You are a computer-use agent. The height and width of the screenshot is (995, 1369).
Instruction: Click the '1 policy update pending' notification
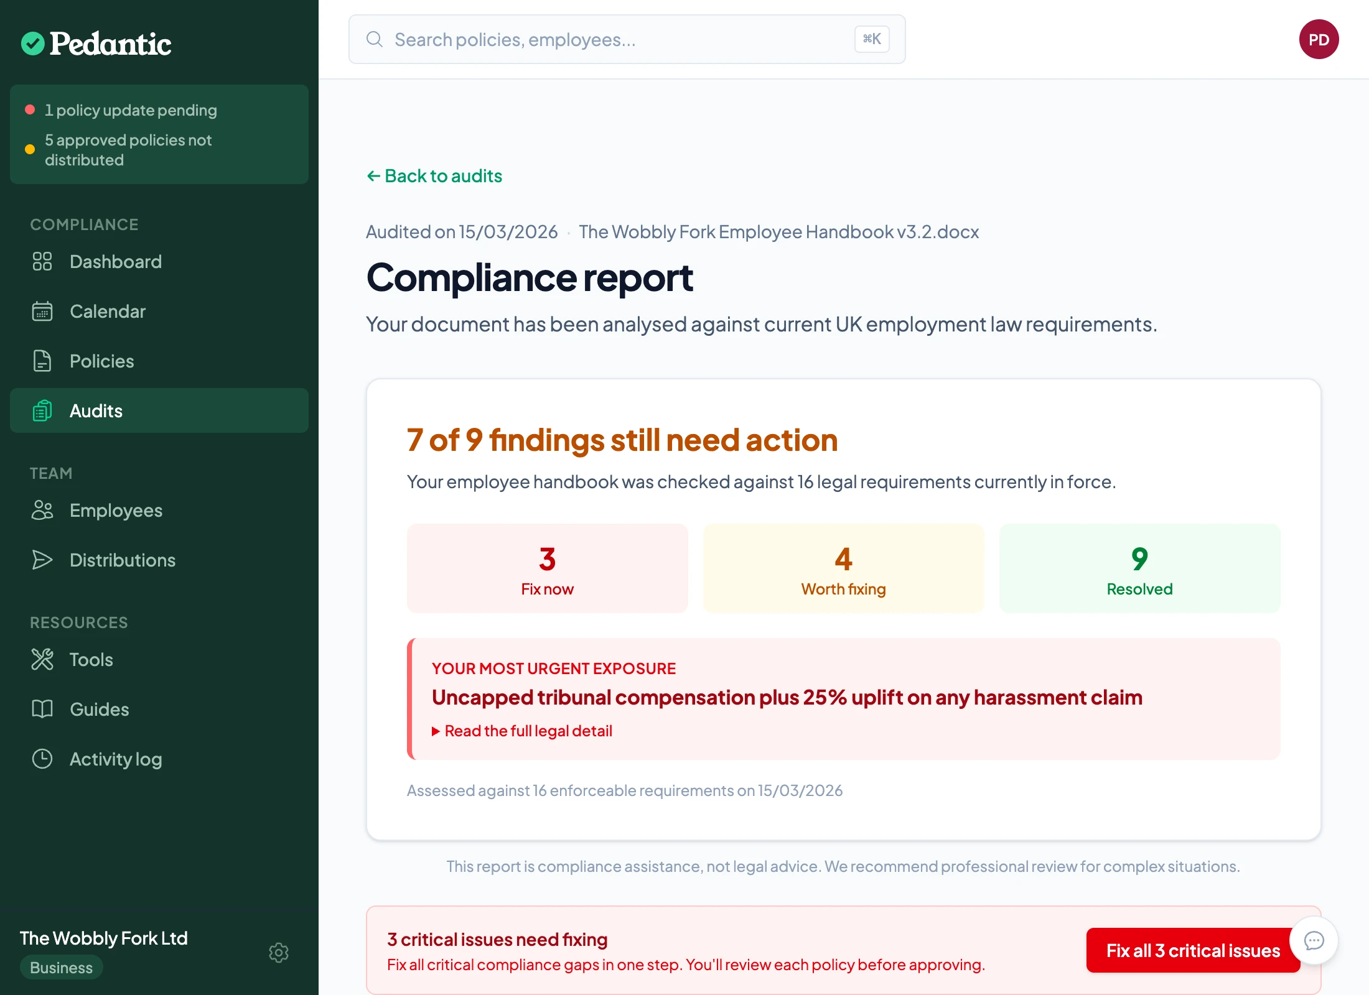pyautogui.click(x=131, y=110)
